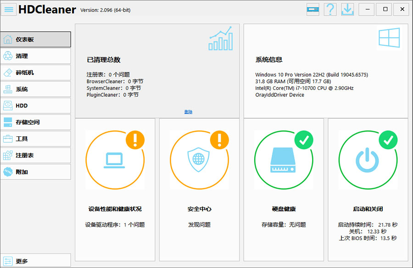413x268 pixels.
Task: Close the HDCleaner window
Action: (402, 10)
